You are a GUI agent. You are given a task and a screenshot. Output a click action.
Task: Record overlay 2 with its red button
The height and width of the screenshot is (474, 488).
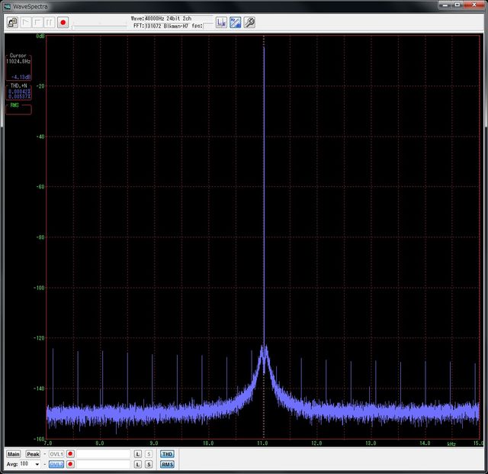(x=70, y=464)
